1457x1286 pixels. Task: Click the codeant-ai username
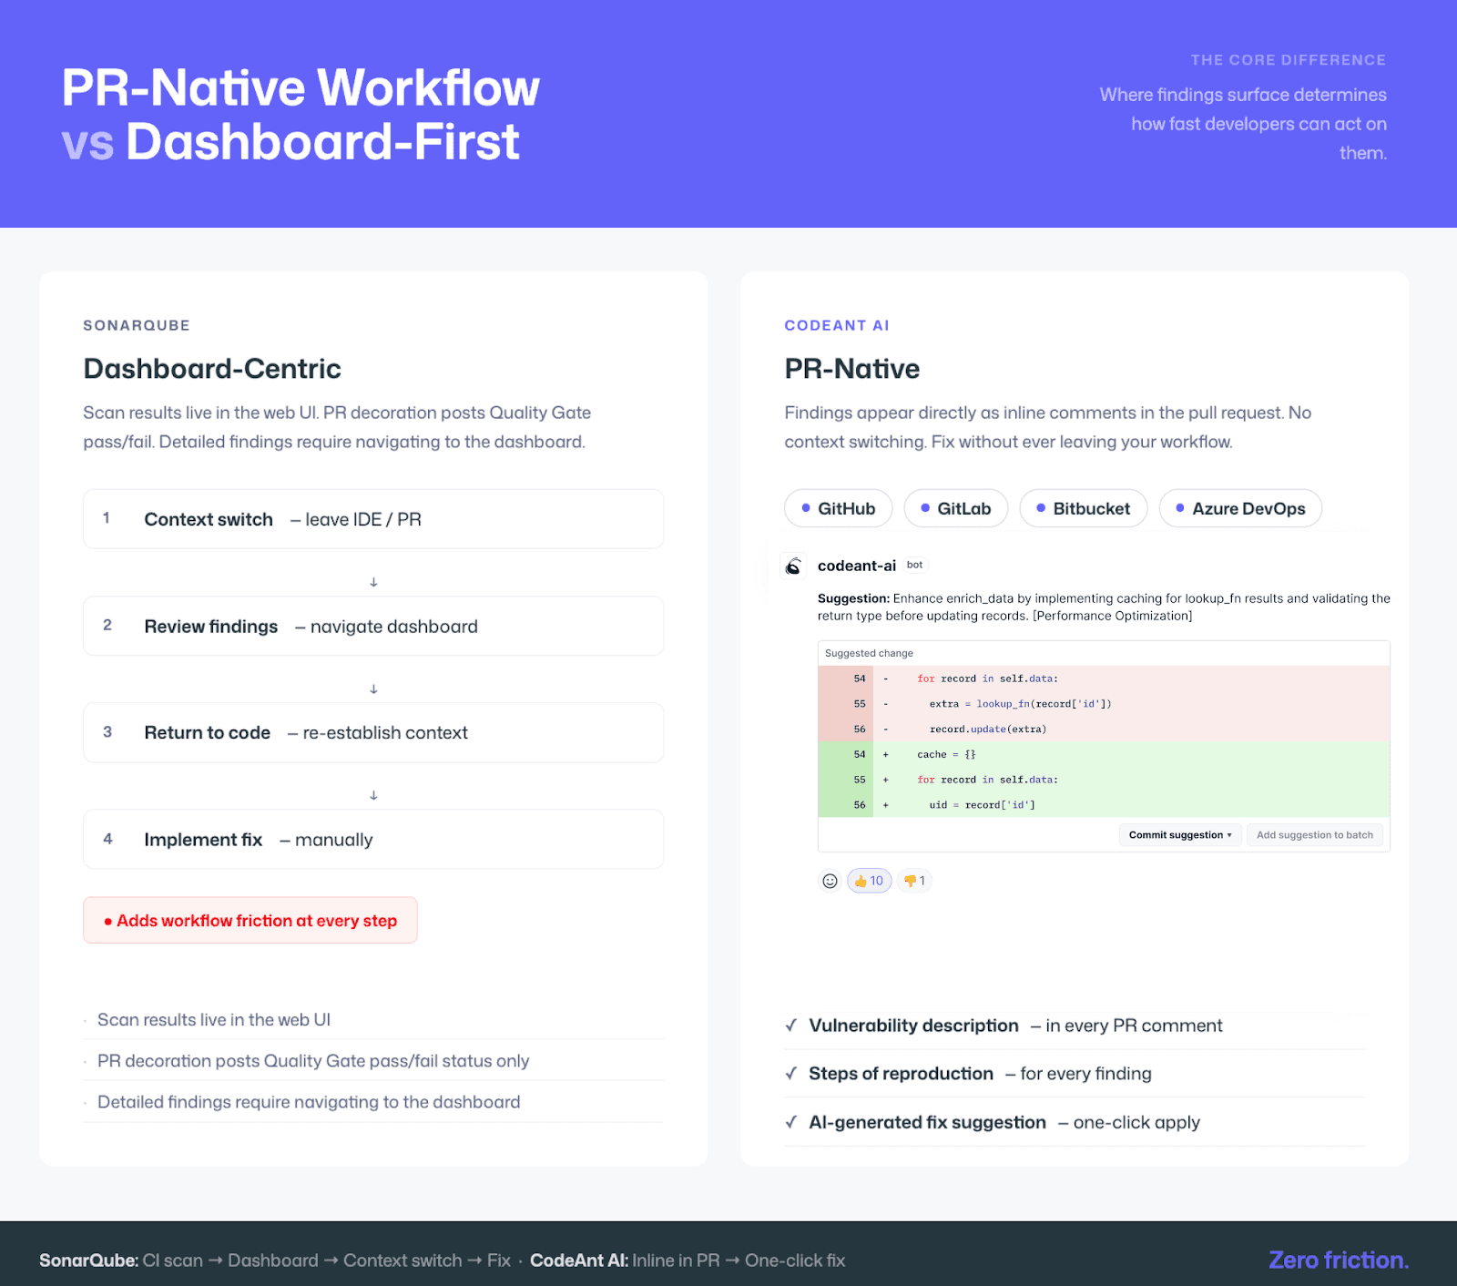click(857, 566)
